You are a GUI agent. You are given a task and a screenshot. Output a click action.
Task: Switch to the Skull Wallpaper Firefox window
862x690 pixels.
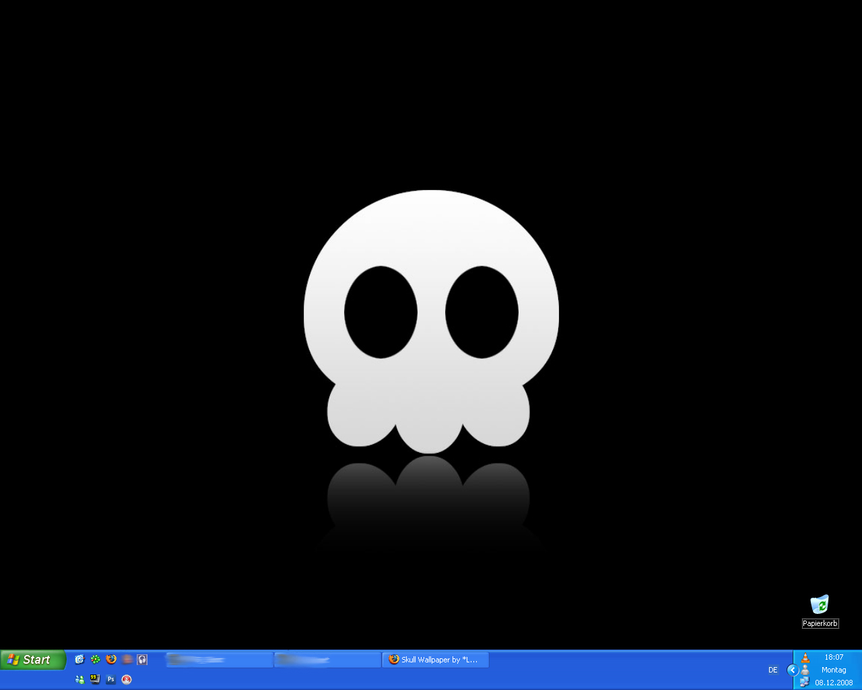tap(435, 660)
